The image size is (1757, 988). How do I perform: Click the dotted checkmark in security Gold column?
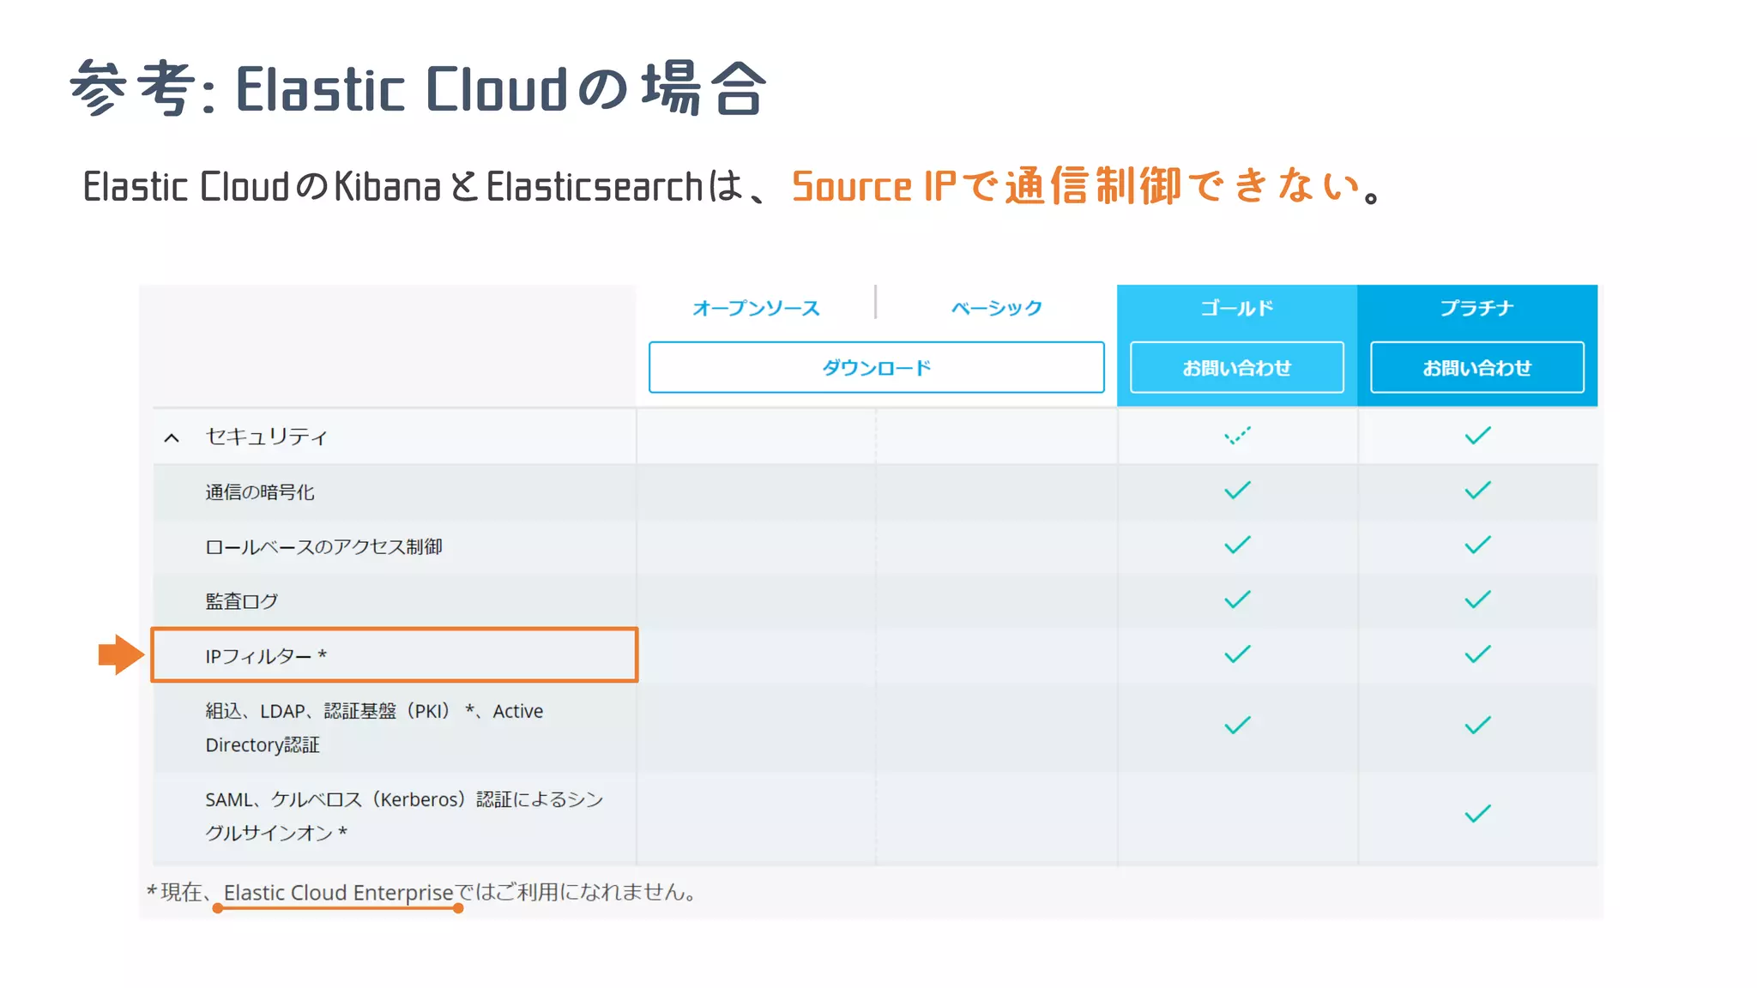[x=1237, y=436]
